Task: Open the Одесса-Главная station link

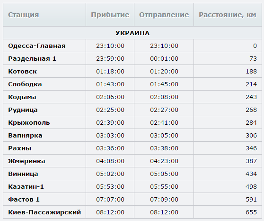Action: (x=37, y=46)
